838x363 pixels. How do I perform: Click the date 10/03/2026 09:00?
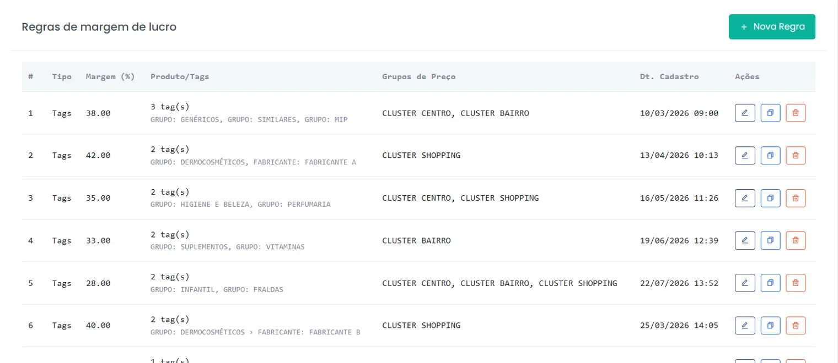(679, 113)
